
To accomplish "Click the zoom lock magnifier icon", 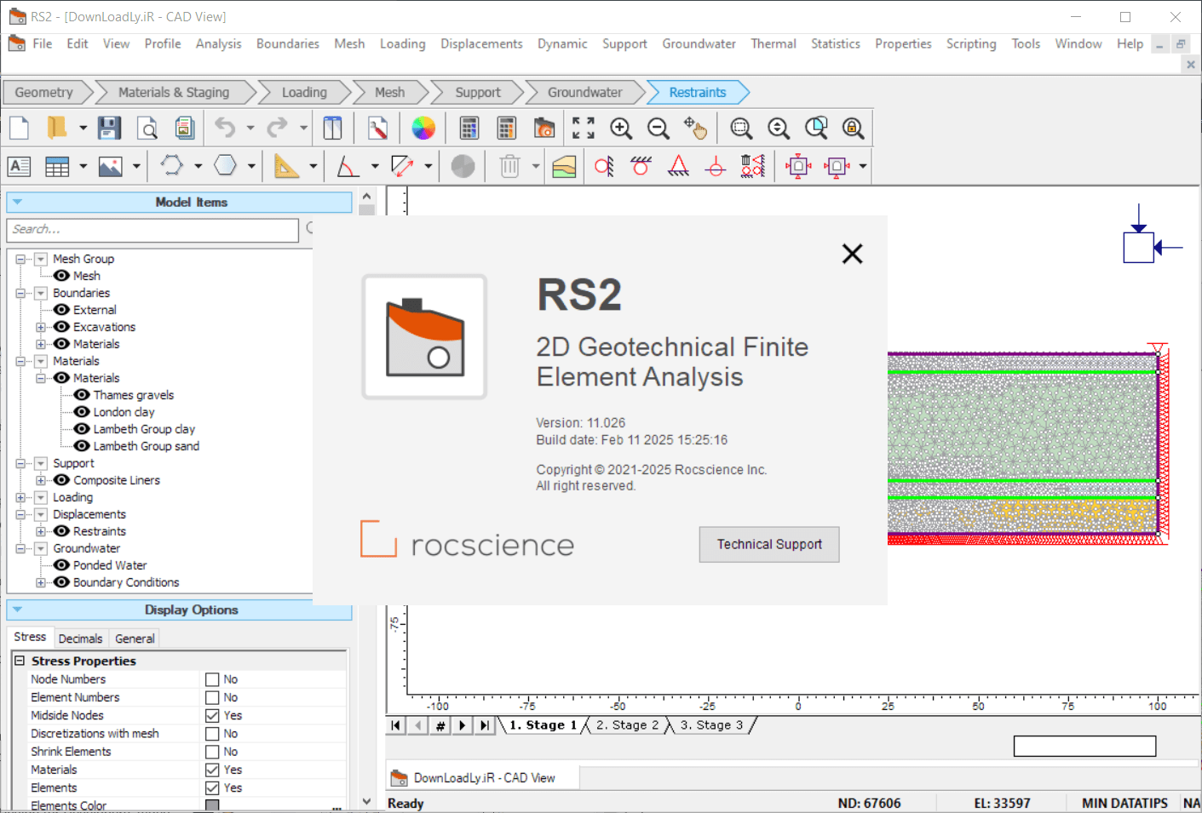I will (x=853, y=128).
